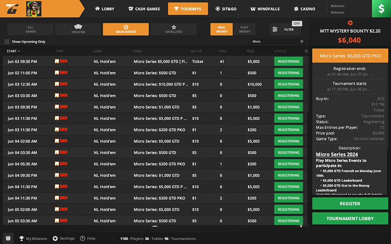391x244 pixels.
Task: Sort by the Start column arrow
Action: coord(19,51)
